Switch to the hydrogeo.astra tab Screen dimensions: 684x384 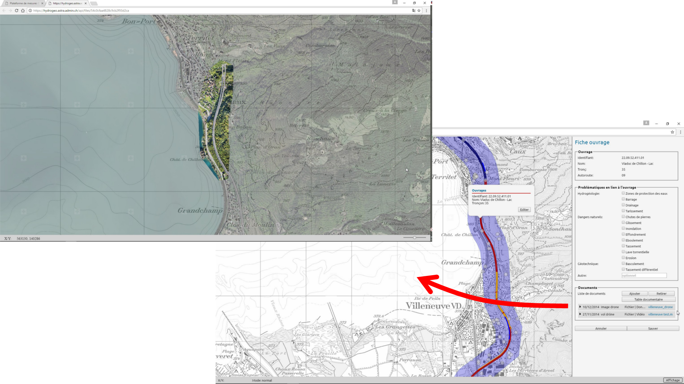[x=67, y=3]
